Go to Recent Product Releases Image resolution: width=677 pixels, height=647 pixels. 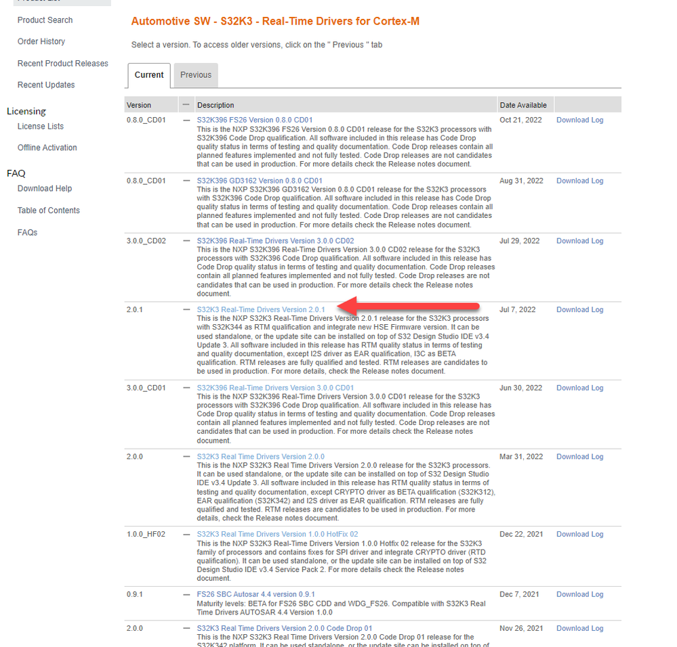(62, 64)
